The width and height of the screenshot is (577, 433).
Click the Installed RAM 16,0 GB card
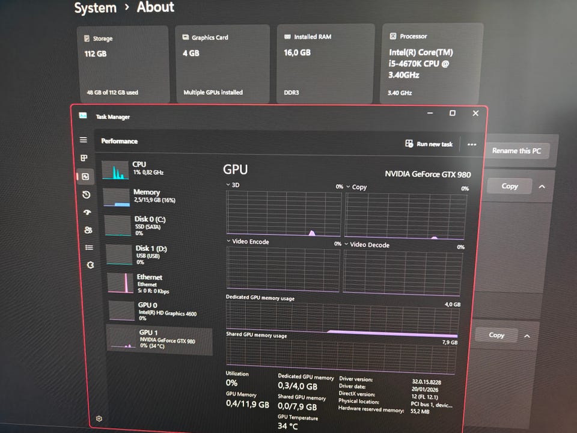click(325, 63)
